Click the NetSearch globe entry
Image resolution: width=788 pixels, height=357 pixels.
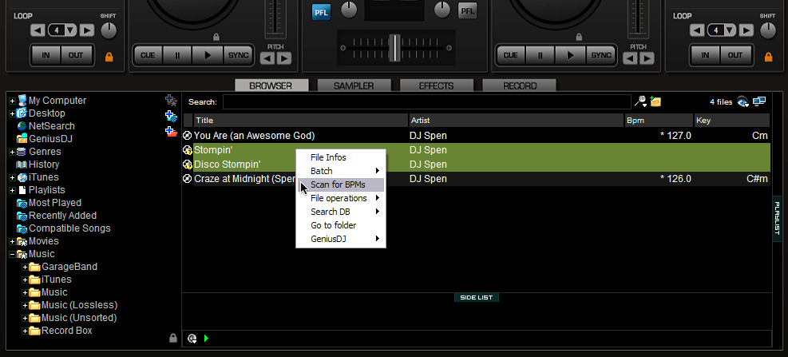pos(46,126)
